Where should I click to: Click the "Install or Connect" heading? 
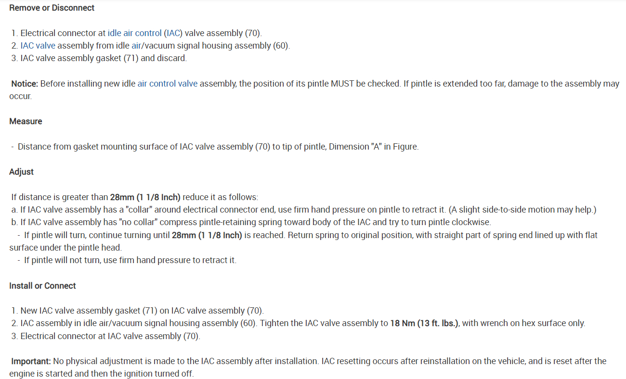[x=42, y=286]
